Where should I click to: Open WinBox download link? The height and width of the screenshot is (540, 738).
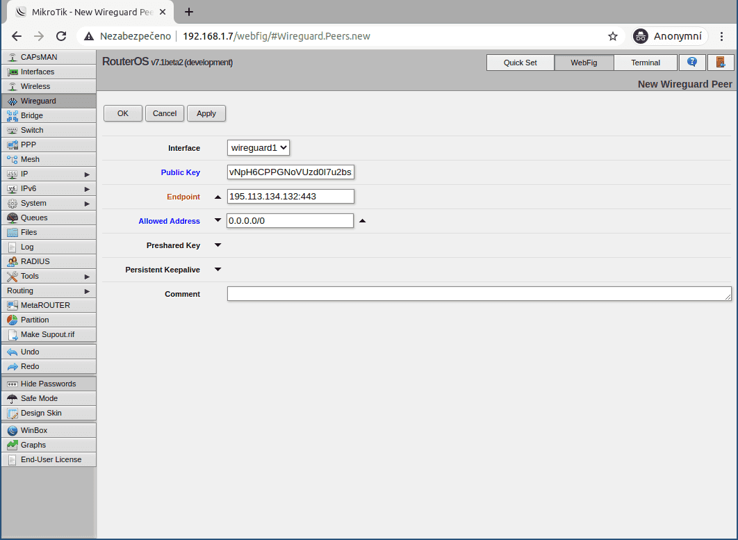pyautogui.click(x=49, y=430)
